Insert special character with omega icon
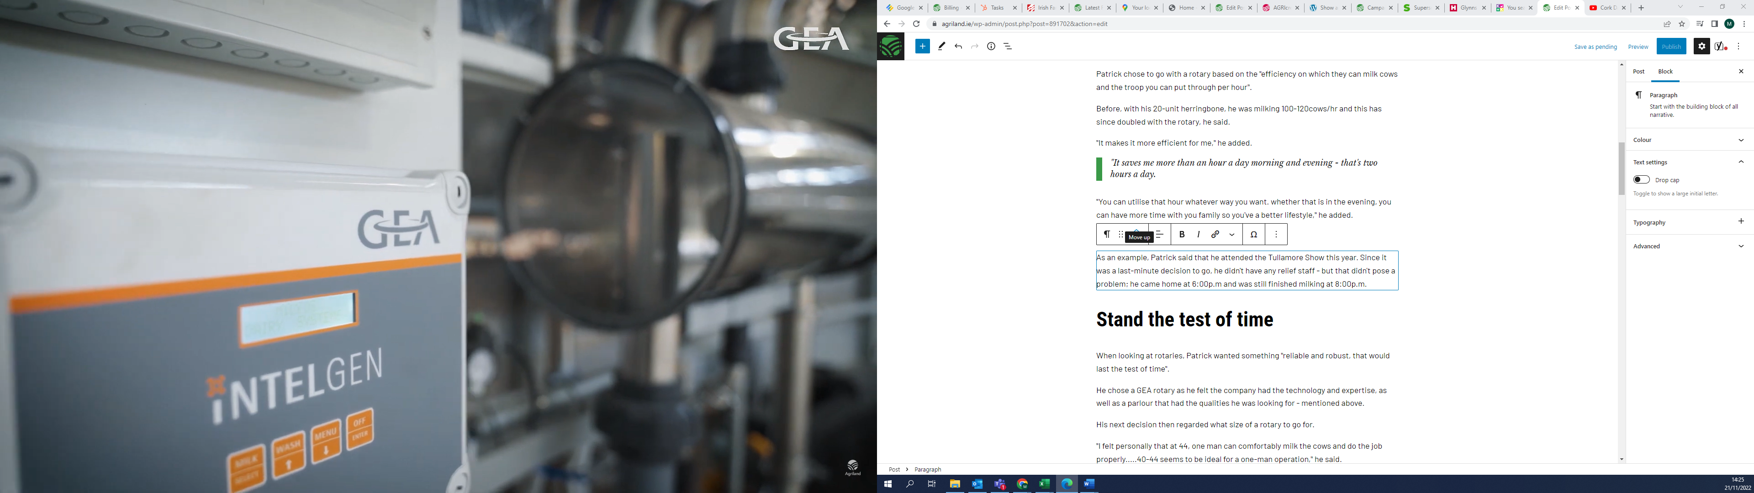Viewport: 1754px width, 493px height. pyautogui.click(x=1253, y=234)
